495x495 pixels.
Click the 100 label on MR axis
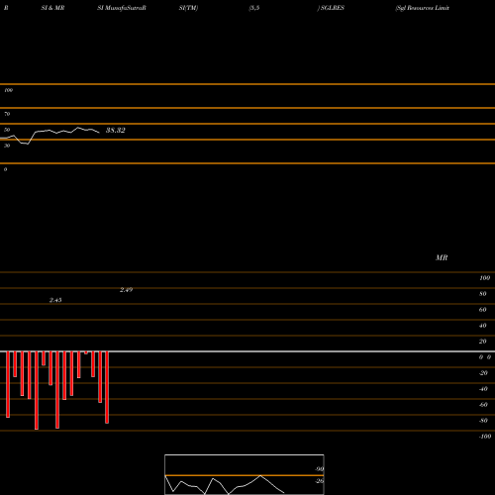484,278
